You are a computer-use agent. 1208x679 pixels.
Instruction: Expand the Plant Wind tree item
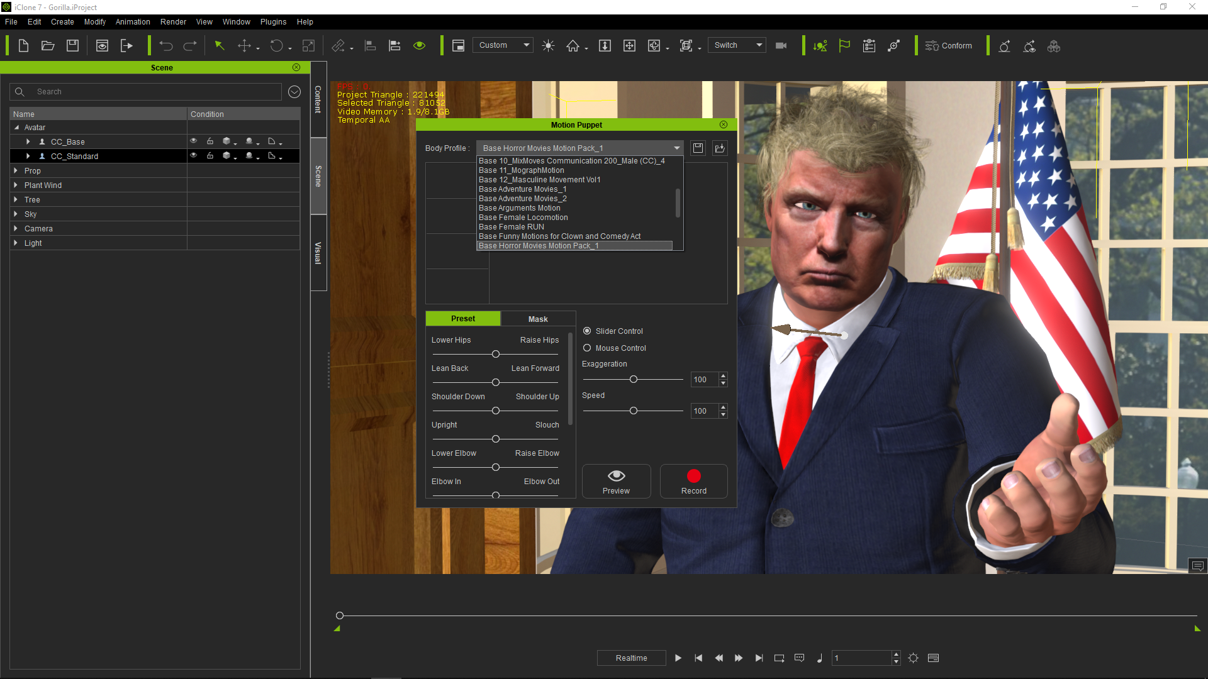(x=16, y=185)
